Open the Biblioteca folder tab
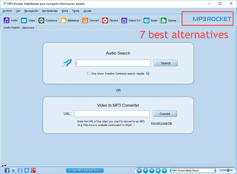Viewport: 237px width, 174px height. (x=70, y=20)
